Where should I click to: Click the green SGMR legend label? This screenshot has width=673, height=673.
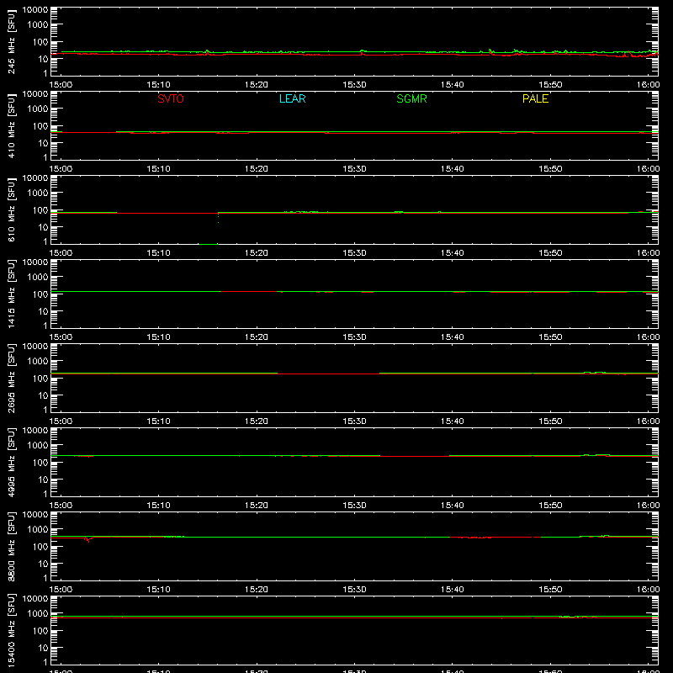(411, 98)
